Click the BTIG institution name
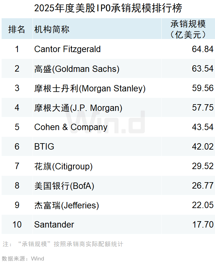This screenshot has width=215, height=264. coord(44,147)
